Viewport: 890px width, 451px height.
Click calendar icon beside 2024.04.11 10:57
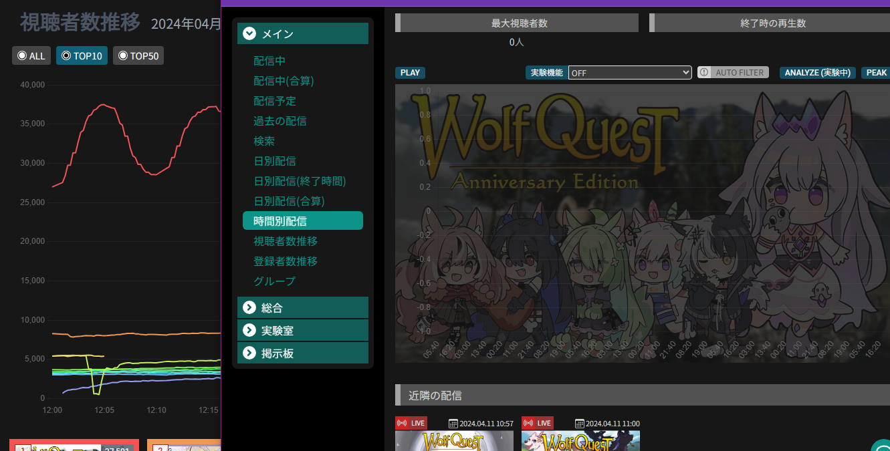pyautogui.click(x=453, y=424)
